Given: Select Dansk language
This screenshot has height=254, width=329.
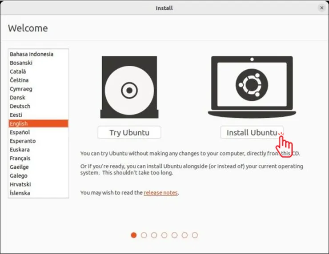Looking at the screenshot, I should click(x=38, y=97).
